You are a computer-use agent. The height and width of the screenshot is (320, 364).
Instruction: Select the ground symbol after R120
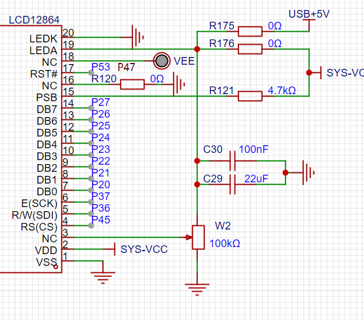(x=179, y=84)
